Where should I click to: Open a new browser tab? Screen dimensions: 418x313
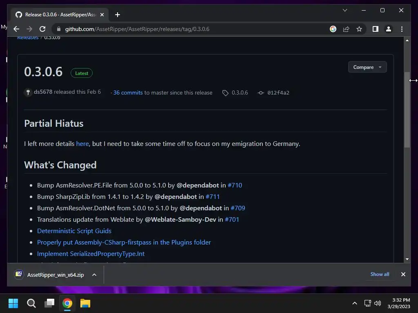(117, 15)
